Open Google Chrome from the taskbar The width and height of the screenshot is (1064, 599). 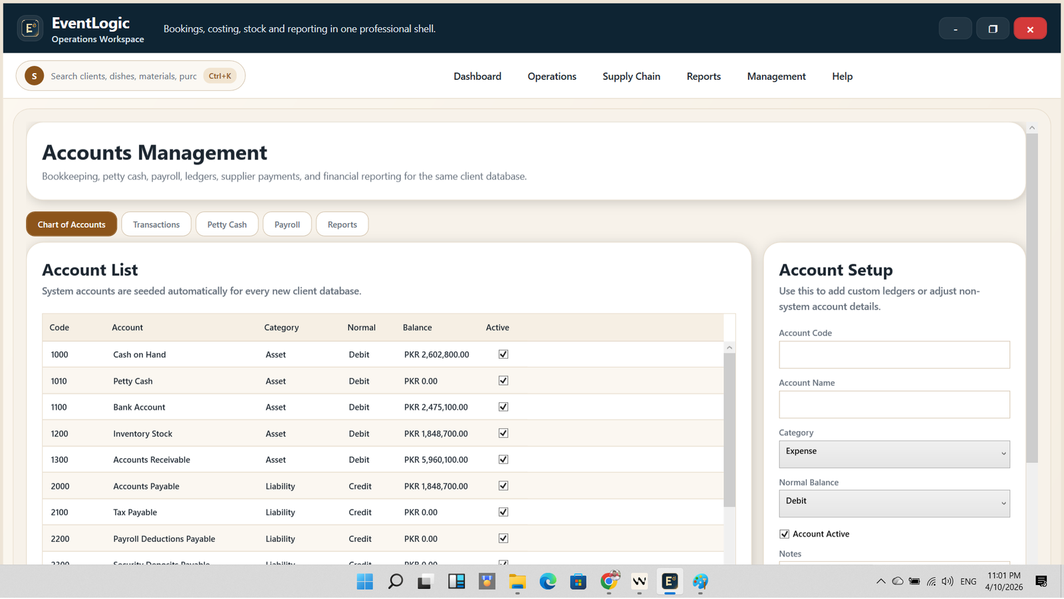click(x=608, y=582)
